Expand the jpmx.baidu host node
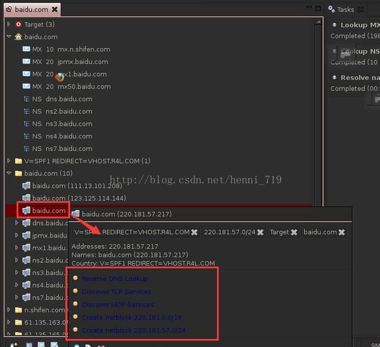380x347 pixels. 17,235
